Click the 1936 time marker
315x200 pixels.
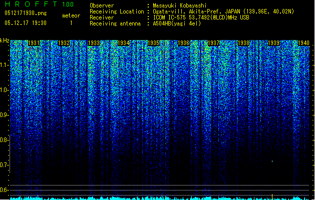pyautogui.click(x=184, y=43)
